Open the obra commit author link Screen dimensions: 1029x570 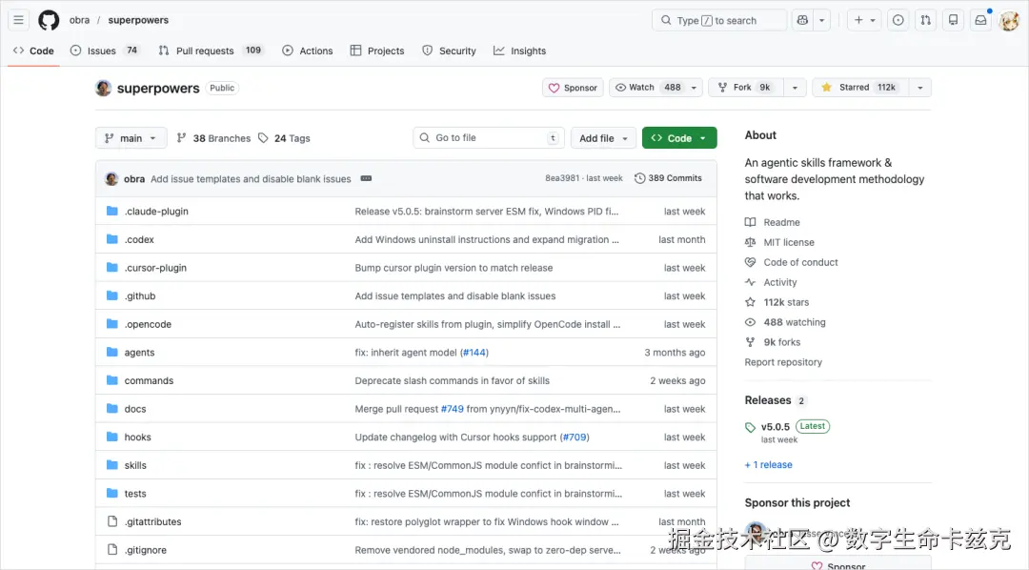[x=134, y=178]
